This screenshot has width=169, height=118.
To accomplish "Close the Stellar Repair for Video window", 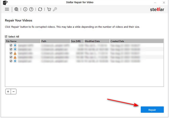I will click(164, 3).
